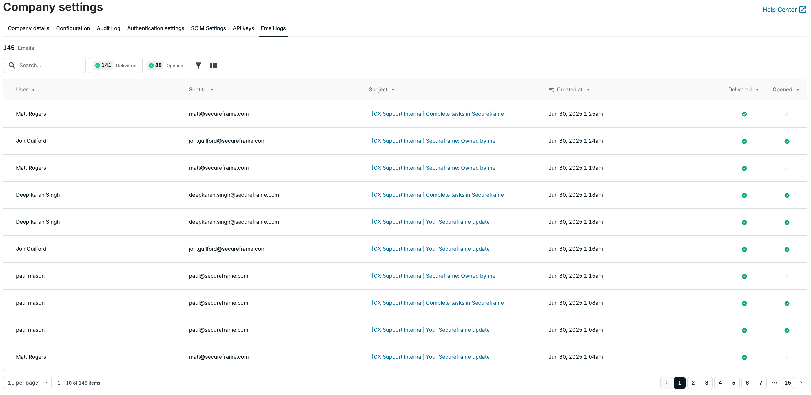Open paul mason's Complete tasks in Secureframe email
The height and width of the screenshot is (395, 811).
438,303
